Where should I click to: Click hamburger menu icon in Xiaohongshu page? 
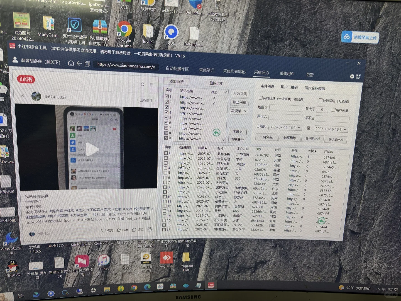152,84
